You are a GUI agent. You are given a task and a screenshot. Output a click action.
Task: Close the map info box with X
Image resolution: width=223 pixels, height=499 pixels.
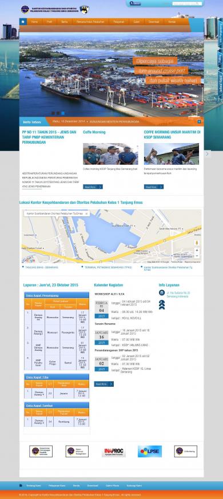(86, 213)
